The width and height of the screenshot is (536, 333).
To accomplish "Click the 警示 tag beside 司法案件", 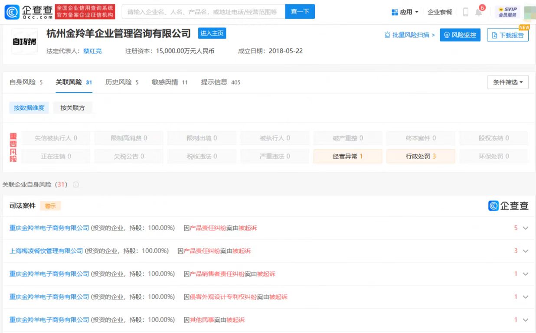I will tap(50, 206).
